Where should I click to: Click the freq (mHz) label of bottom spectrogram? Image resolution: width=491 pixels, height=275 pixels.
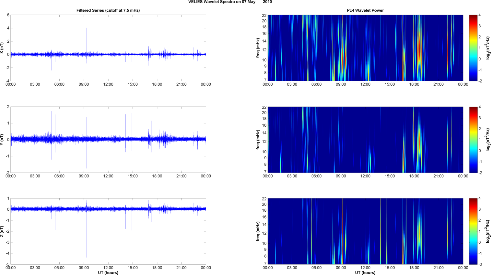(258, 231)
